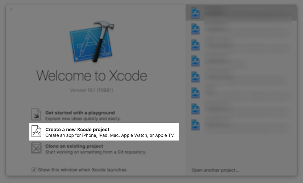Select the second recent project file icon

pyautogui.click(x=196, y=29)
